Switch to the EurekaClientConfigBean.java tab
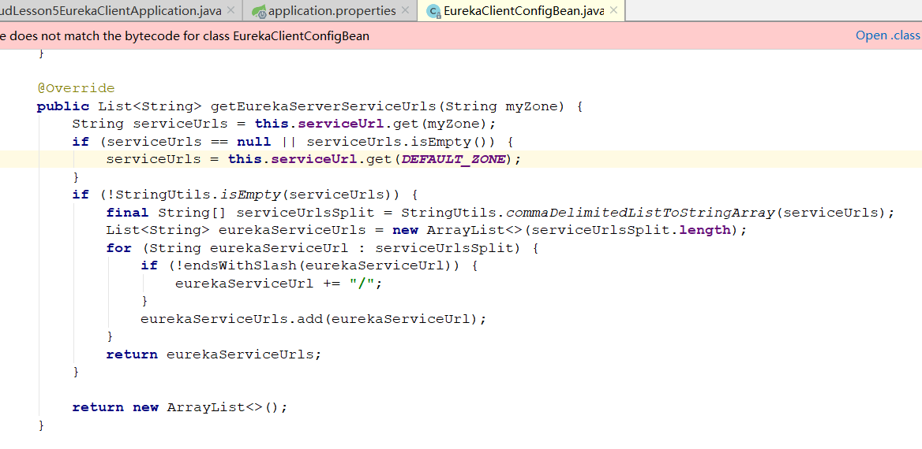The width and height of the screenshot is (922, 449). (523, 10)
